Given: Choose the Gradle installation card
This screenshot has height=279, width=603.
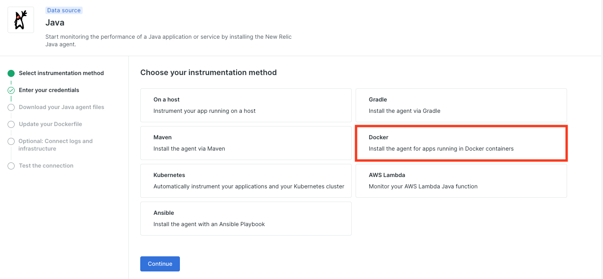Looking at the screenshot, I should (461, 105).
